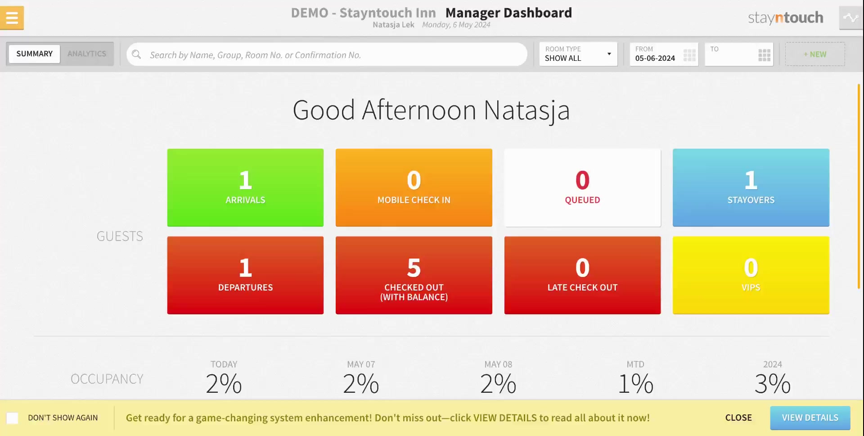Click today's occupancy 2% value

pyautogui.click(x=224, y=384)
